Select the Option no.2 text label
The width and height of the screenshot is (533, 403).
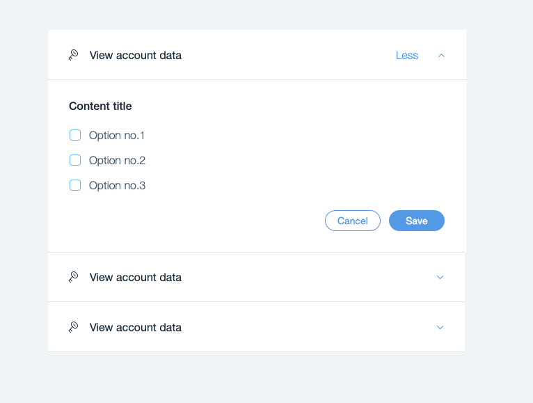pos(117,160)
